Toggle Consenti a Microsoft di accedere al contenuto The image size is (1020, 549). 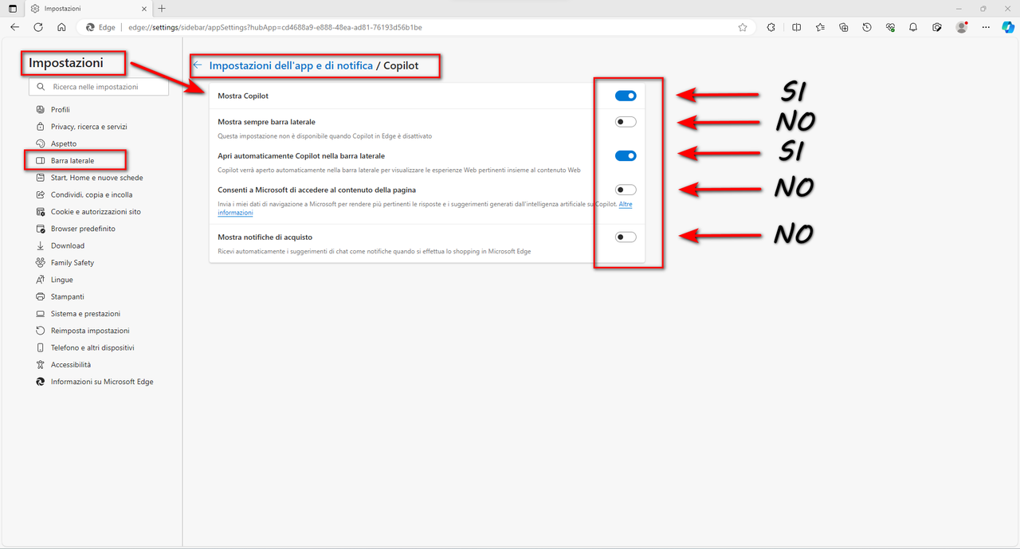coord(626,190)
